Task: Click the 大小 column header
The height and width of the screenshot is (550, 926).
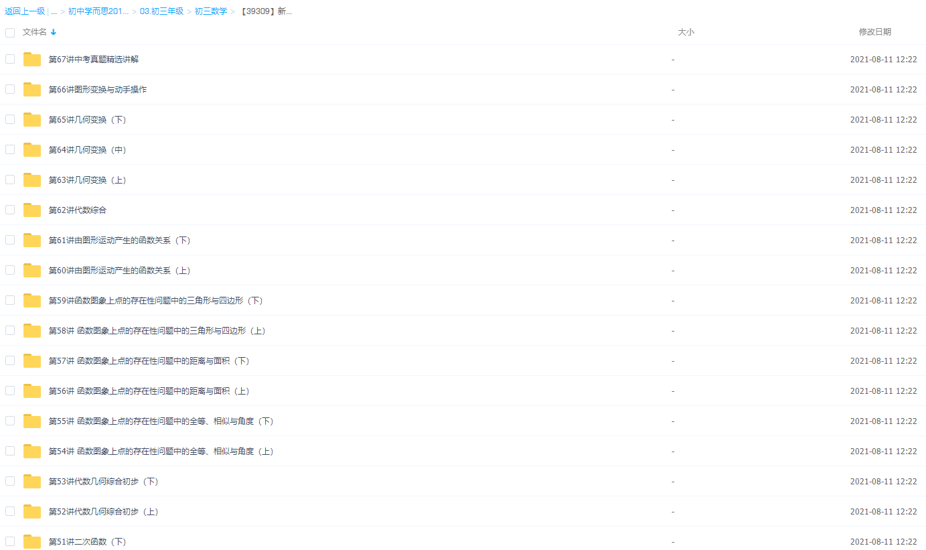Action: pyautogui.click(x=686, y=32)
